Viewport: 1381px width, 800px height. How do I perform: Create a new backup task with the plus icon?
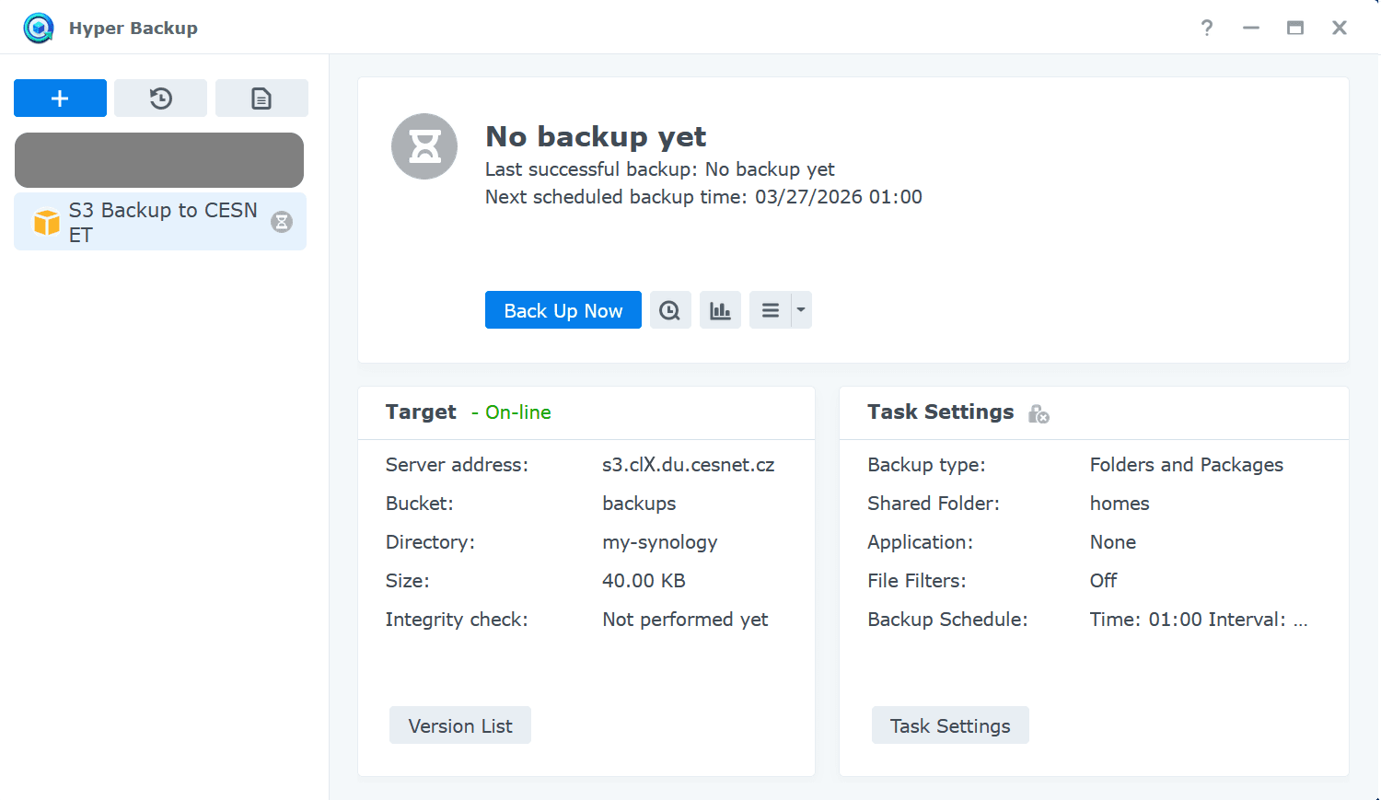(59, 98)
